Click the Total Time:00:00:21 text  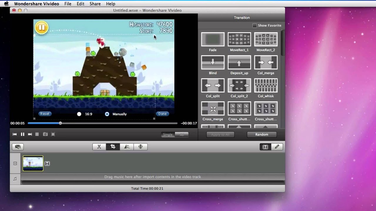(147, 188)
